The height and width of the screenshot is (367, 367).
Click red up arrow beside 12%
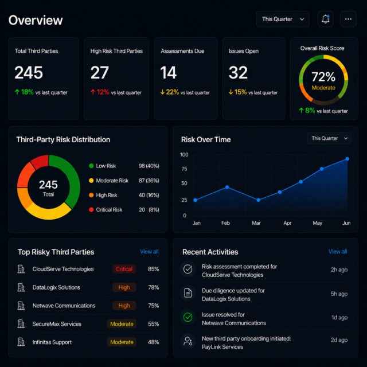pos(93,92)
